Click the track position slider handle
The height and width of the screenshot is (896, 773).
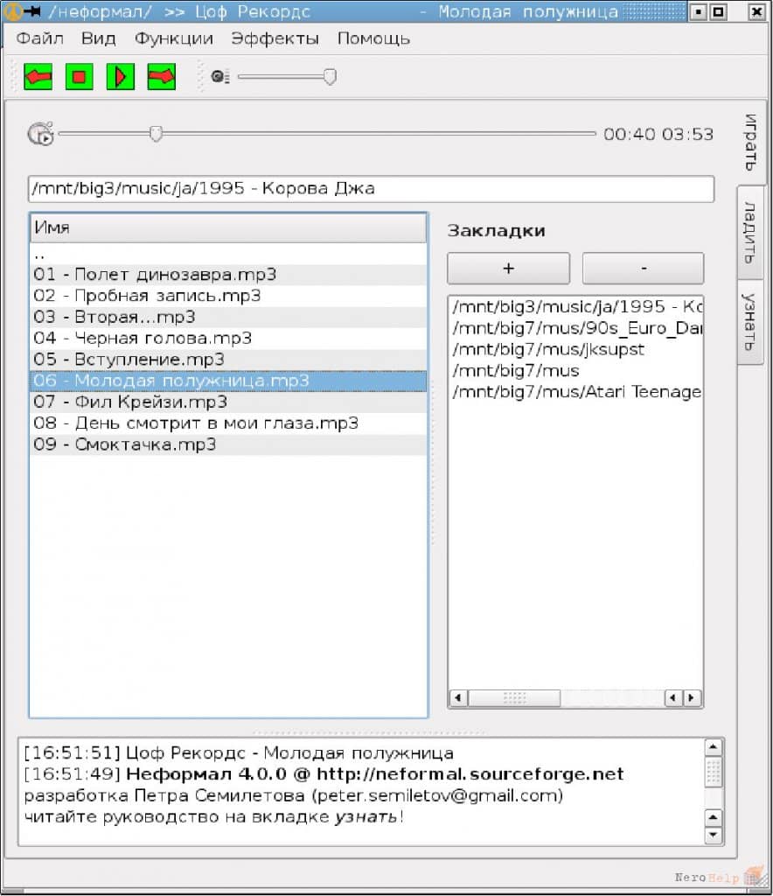156,134
